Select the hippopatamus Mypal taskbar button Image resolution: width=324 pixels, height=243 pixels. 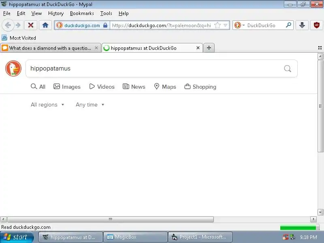pos(70,237)
